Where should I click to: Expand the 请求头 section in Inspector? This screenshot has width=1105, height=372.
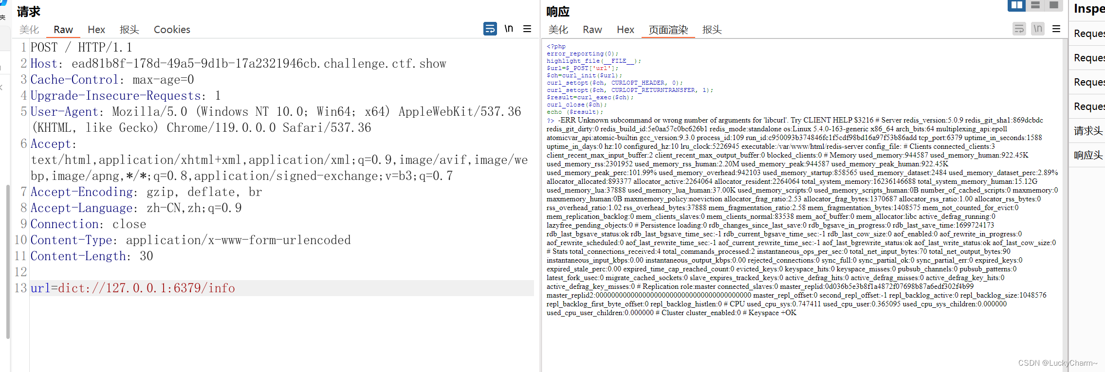coord(1088,131)
